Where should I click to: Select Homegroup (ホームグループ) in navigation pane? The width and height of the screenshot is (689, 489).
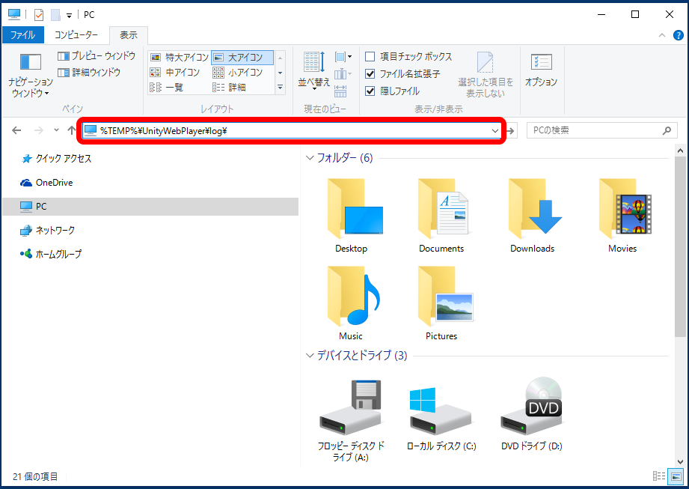pos(51,254)
